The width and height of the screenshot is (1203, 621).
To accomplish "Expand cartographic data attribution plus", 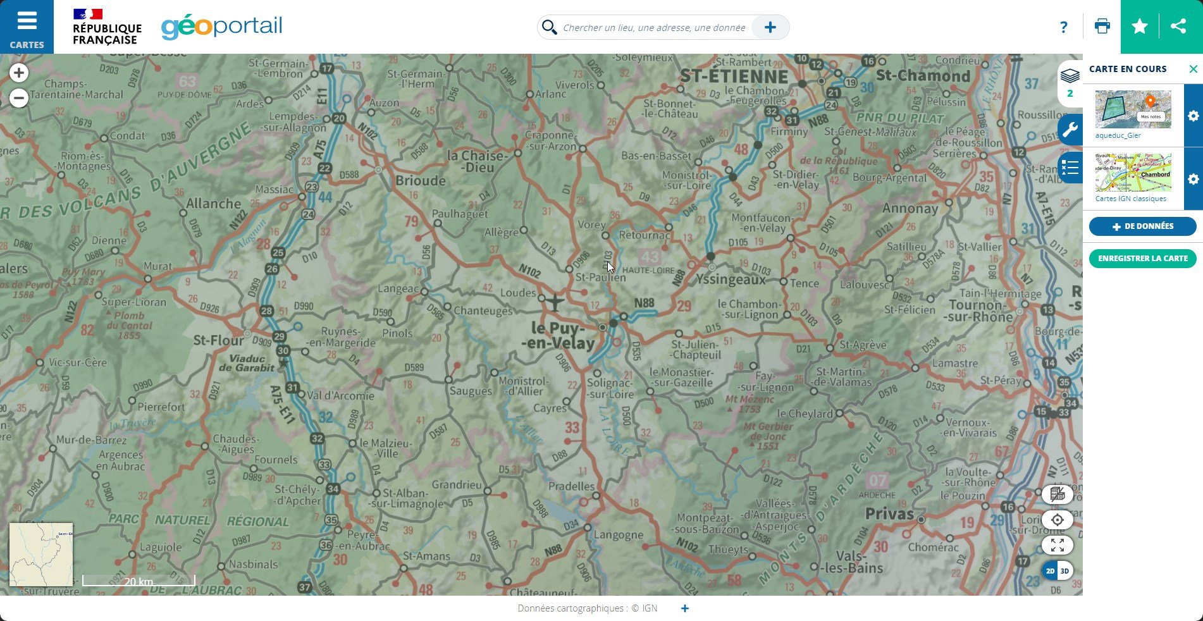I will coord(684,608).
